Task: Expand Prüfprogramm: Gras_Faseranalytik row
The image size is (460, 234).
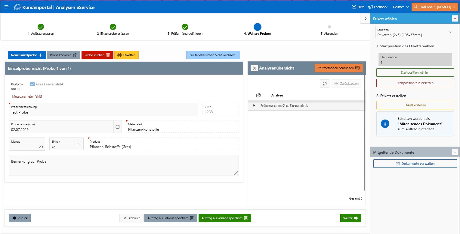Action: coord(254,105)
